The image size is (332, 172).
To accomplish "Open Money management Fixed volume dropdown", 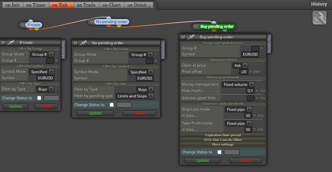I will pos(238,85).
